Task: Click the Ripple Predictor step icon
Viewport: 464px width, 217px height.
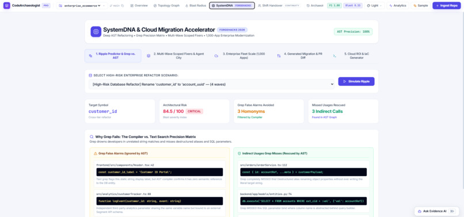Action: tap(90, 56)
